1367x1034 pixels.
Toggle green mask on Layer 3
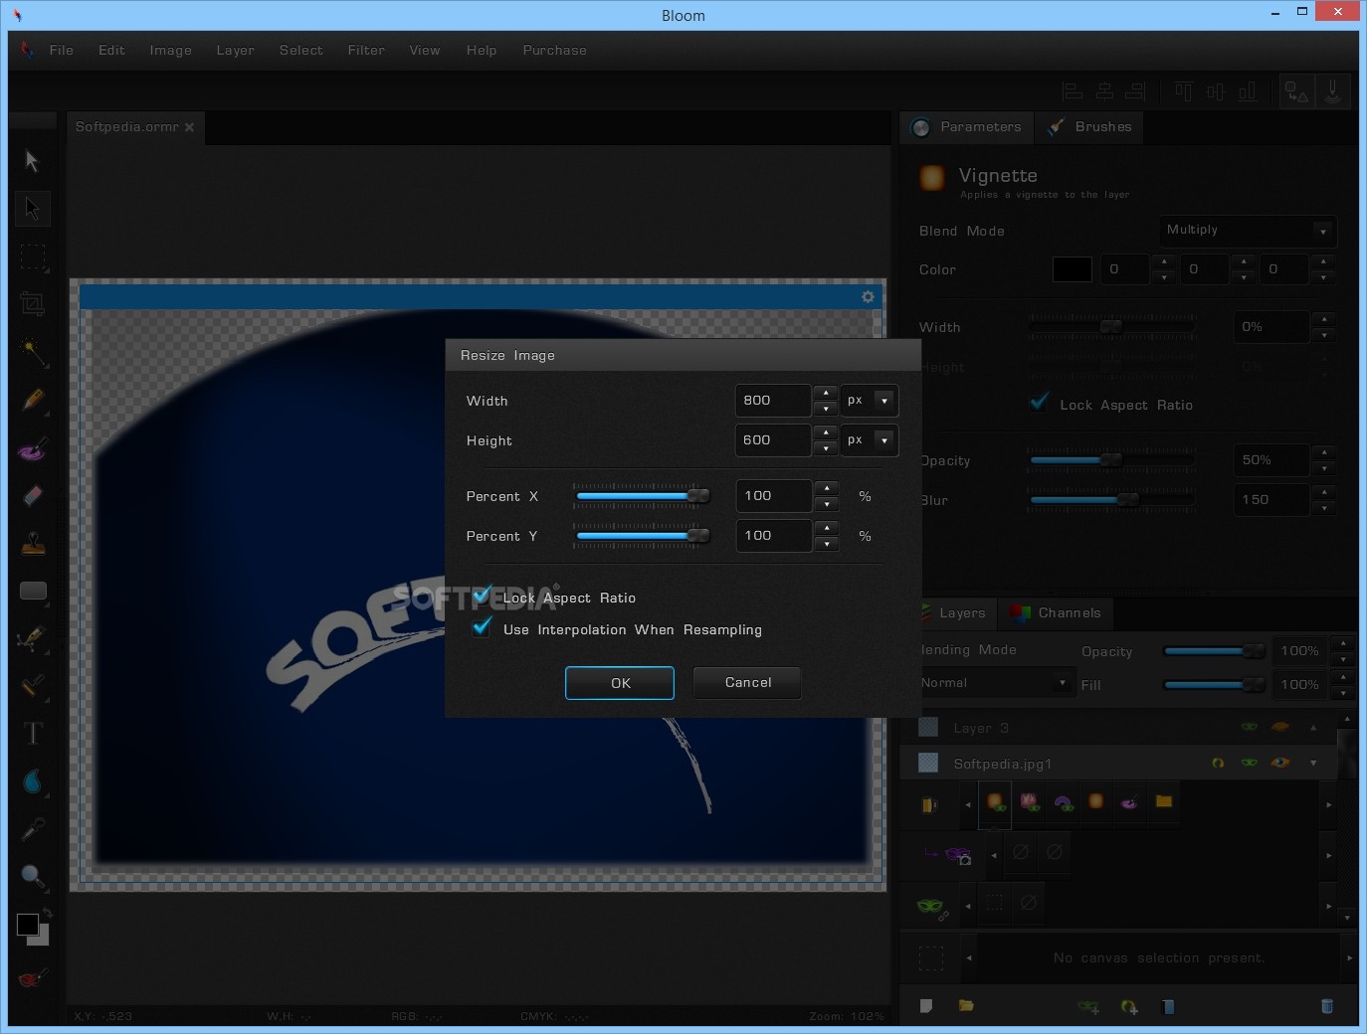[x=1250, y=727]
